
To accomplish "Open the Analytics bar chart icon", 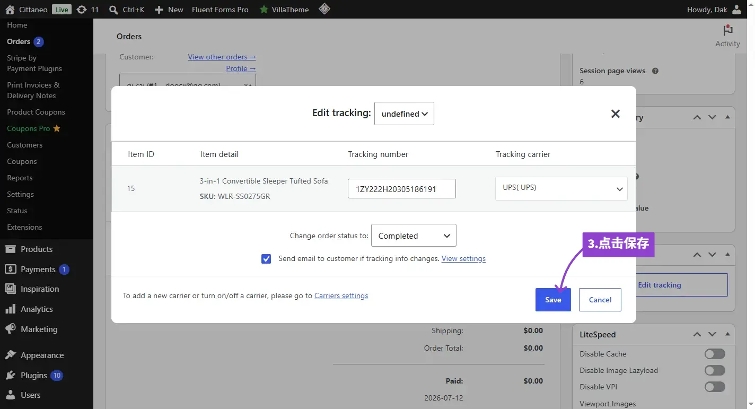I will 10,309.
